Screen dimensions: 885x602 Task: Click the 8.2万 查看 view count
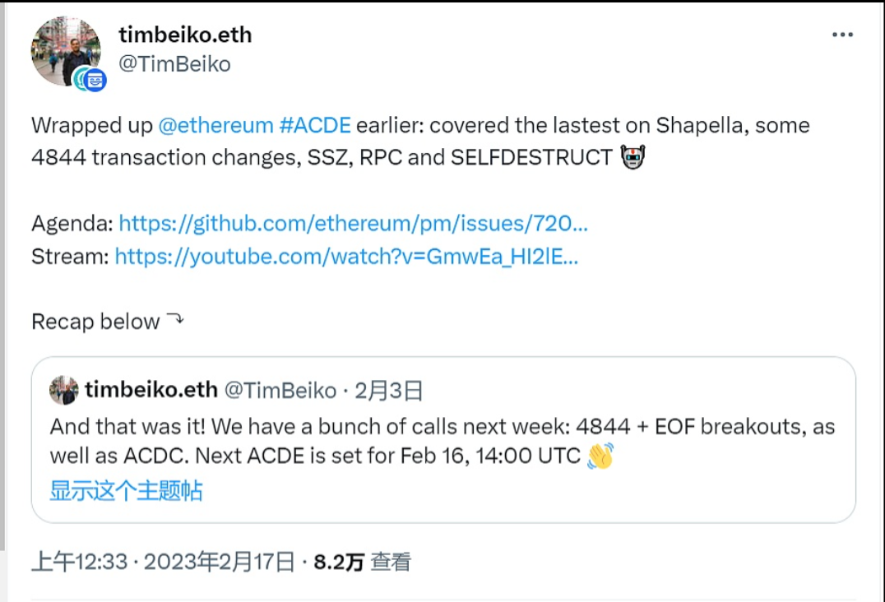(x=362, y=562)
